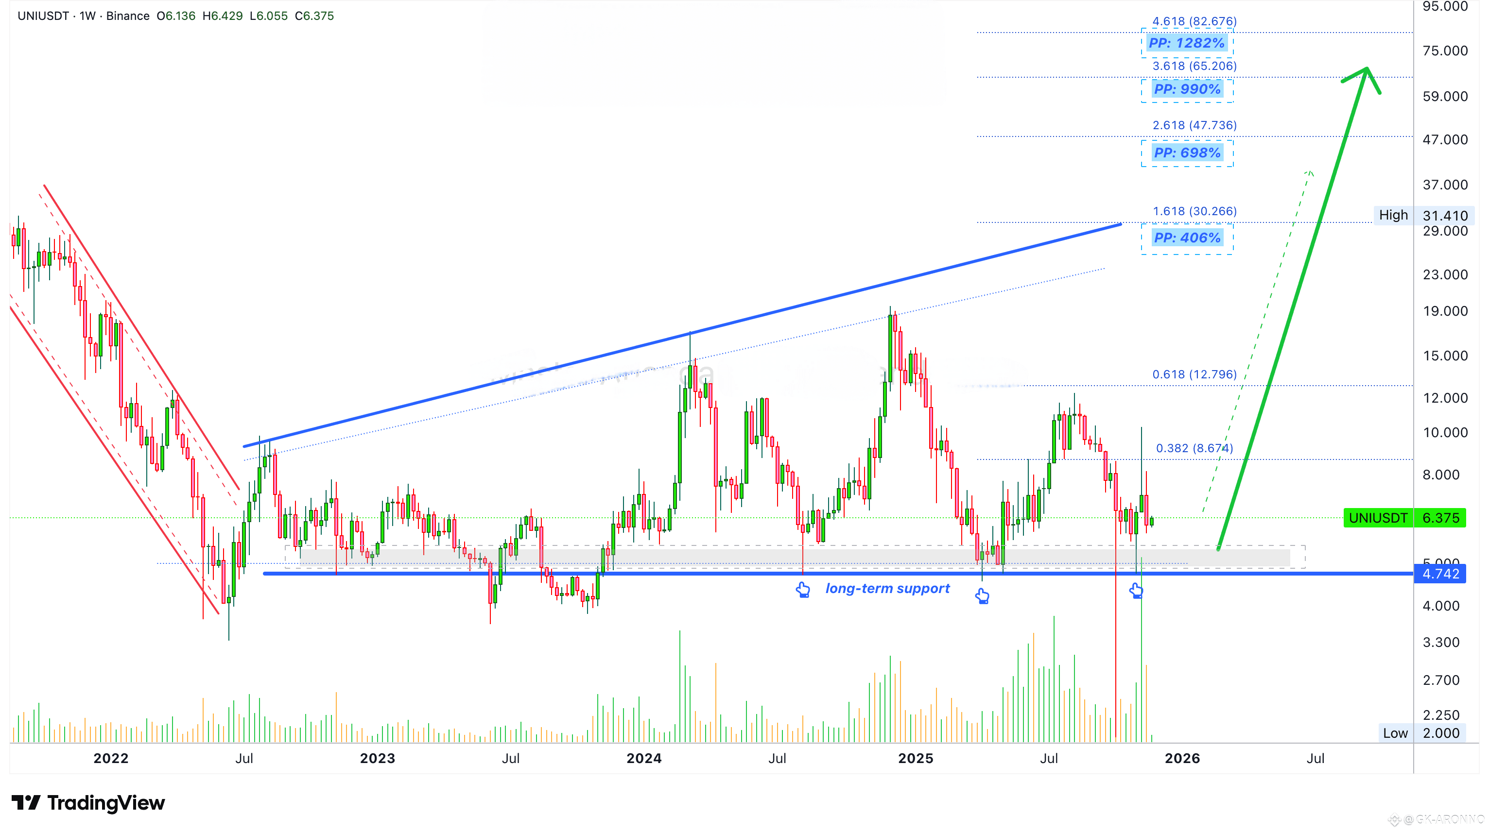Click the long-term support text label
This screenshot has height=832, width=1489.
click(887, 588)
